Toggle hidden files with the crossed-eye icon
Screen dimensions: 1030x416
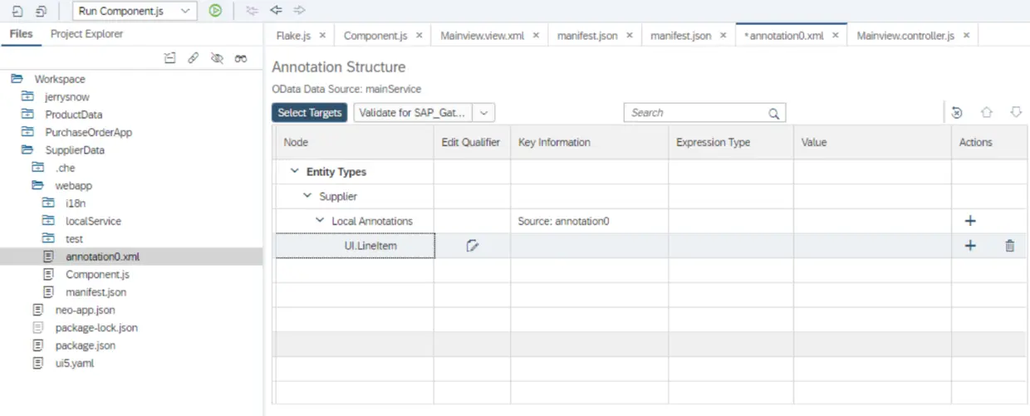point(217,58)
